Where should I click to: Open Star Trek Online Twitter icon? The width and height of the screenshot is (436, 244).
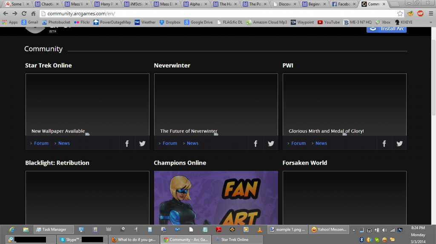click(142, 143)
